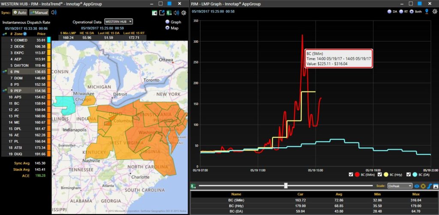Open InstaTrend settings gear
Viewport: 439px width, 215px height.
click(183, 13)
